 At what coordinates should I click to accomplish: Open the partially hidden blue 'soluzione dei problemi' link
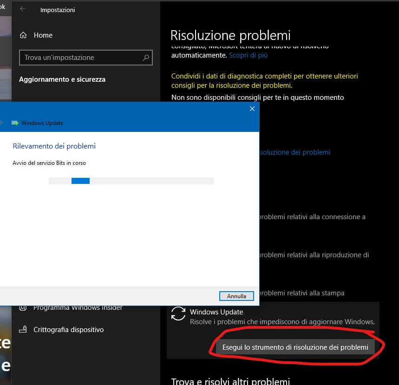coord(294,152)
